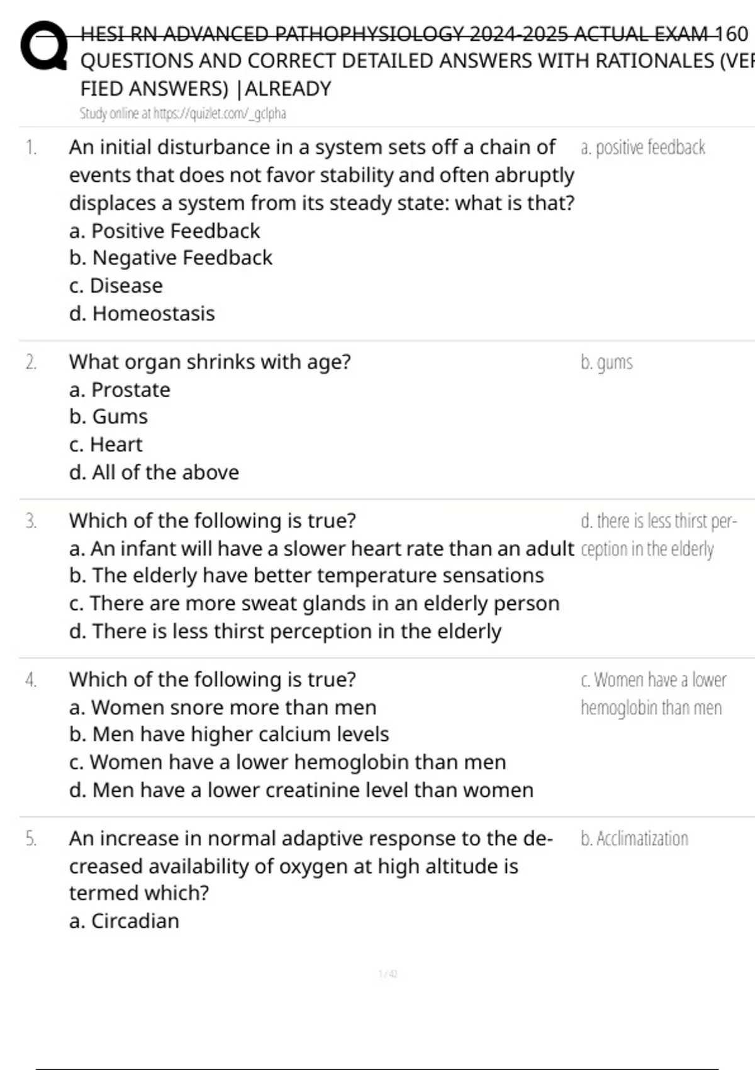This screenshot has width=755, height=1070.
Task: Open the quizlet.com study online link
Action: (x=182, y=114)
